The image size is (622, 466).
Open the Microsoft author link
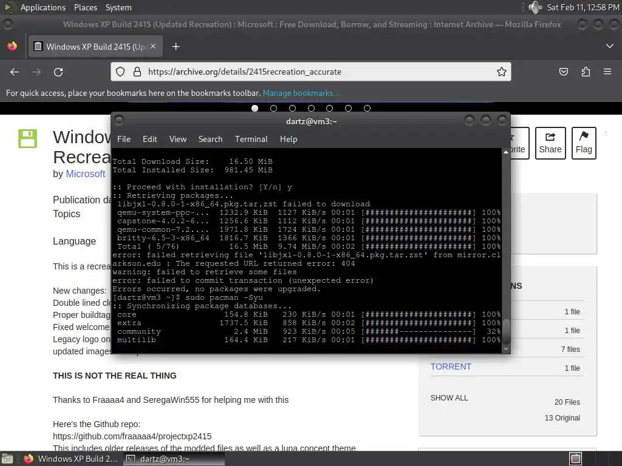pos(85,174)
